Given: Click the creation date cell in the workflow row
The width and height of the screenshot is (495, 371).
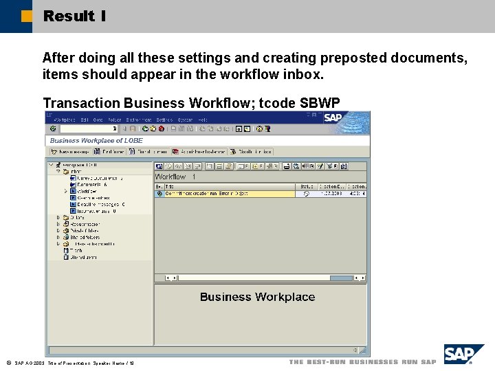Looking at the screenshot, I should pos(331,194).
